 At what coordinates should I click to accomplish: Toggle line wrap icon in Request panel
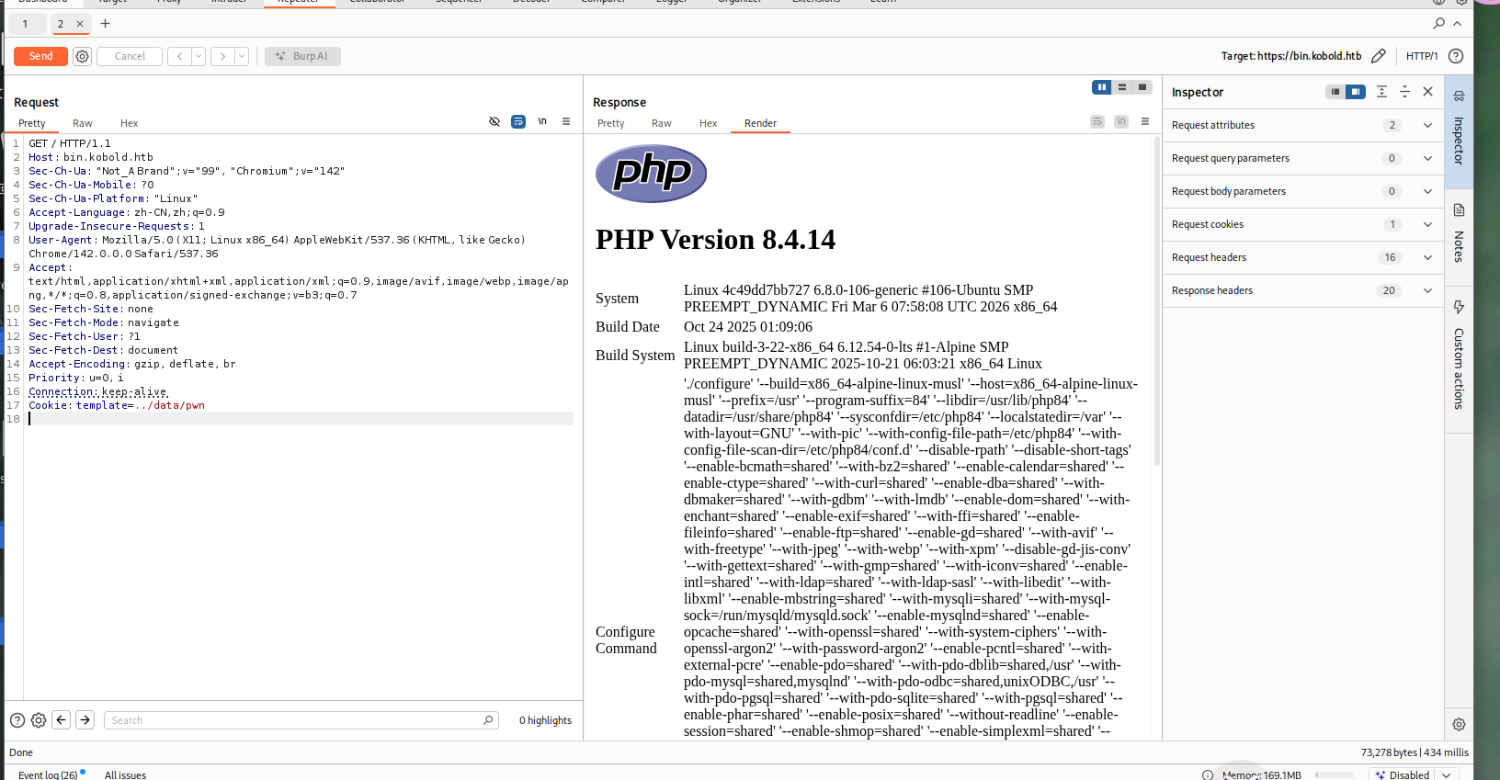(518, 121)
